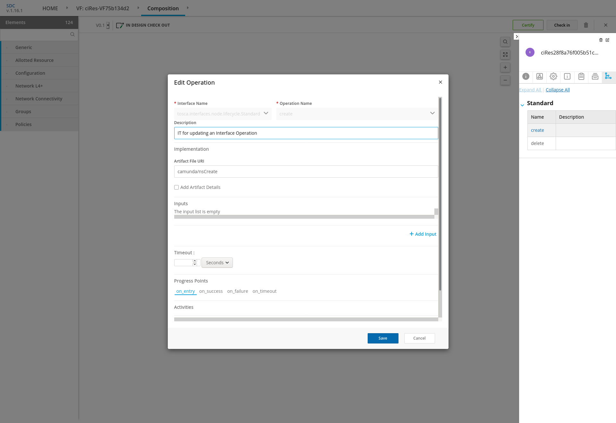
Task: Click the Collapse All link
Action: pos(558,90)
